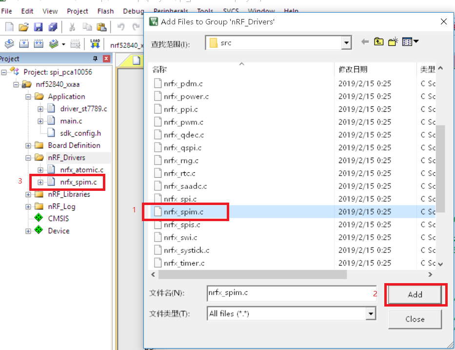Expand the nRF_Libraries group
This screenshot has width=455, height=350.
28,194
